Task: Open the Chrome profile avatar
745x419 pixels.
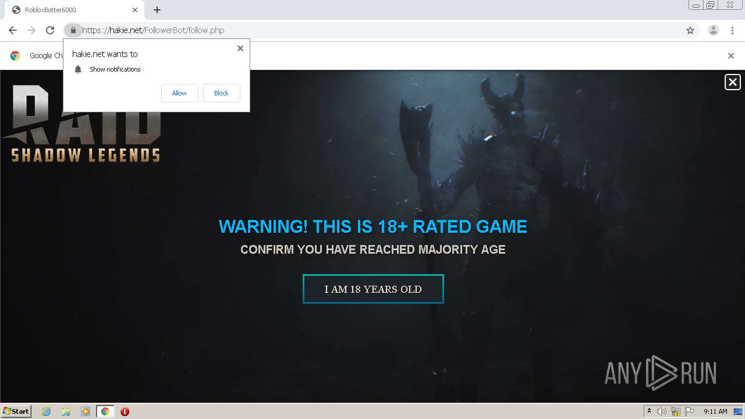Action: (x=714, y=30)
